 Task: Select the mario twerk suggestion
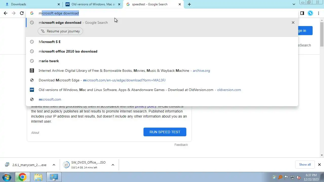tap(162, 61)
